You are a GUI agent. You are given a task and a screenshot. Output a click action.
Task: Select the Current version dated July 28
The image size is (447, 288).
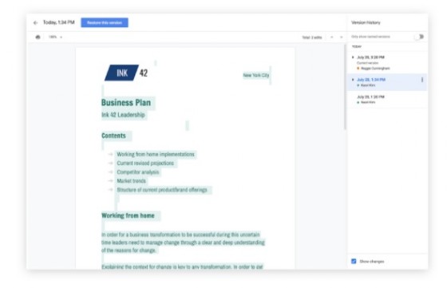(387, 63)
